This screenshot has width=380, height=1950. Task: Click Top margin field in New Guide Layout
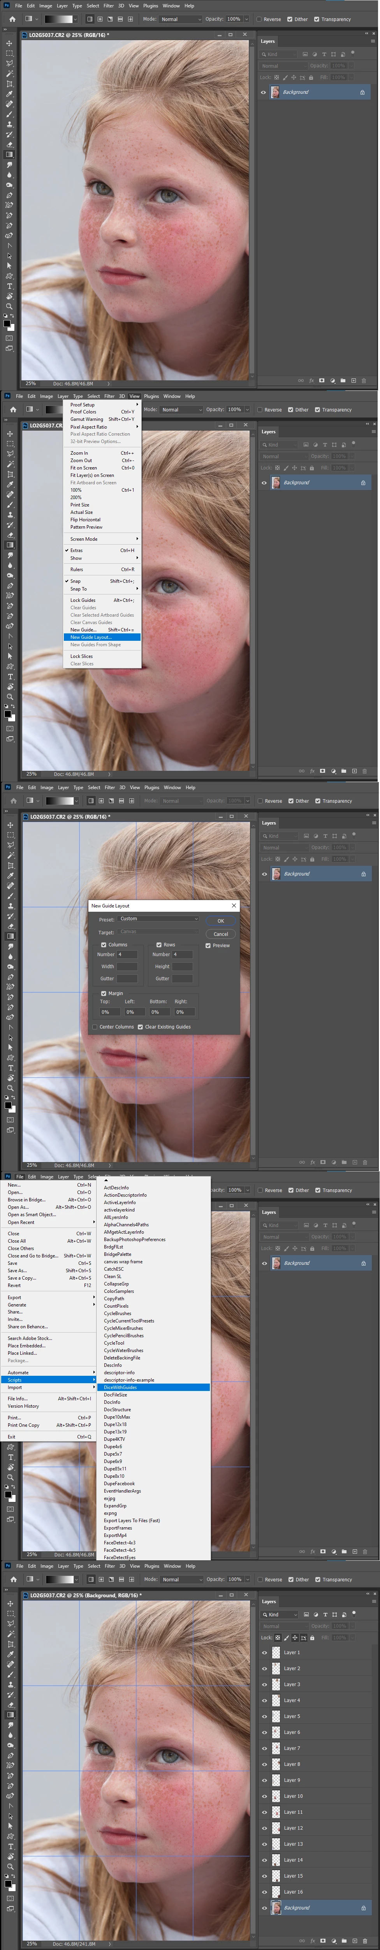click(110, 1012)
